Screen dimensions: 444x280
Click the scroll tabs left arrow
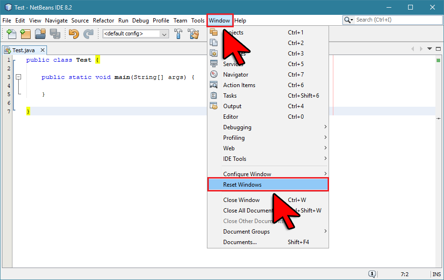[412, 49]
